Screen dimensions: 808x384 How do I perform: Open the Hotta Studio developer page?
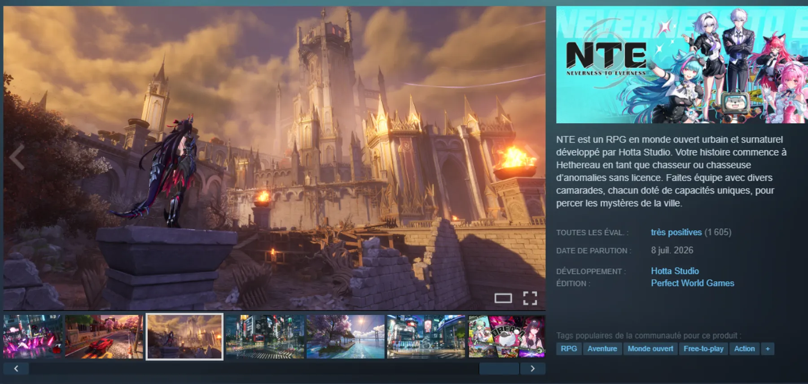point(675,271)
